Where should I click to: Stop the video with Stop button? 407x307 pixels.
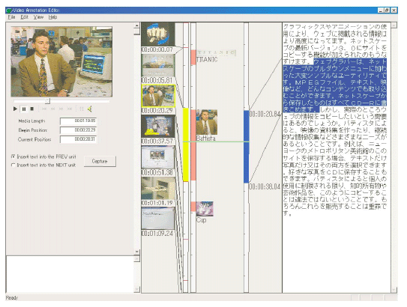click(32, 109)
